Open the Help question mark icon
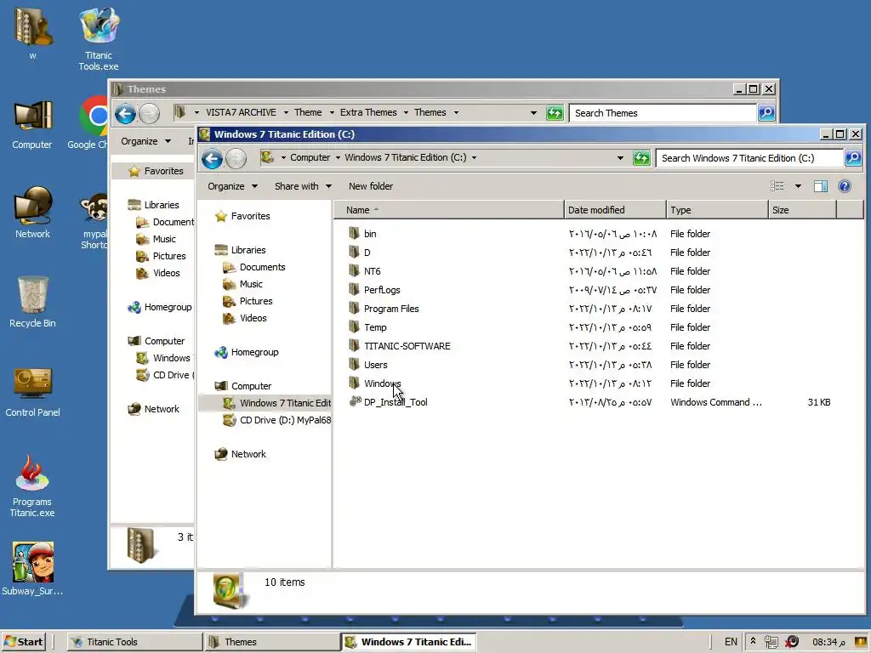871x653 pixels. click(x=845, y=186)
